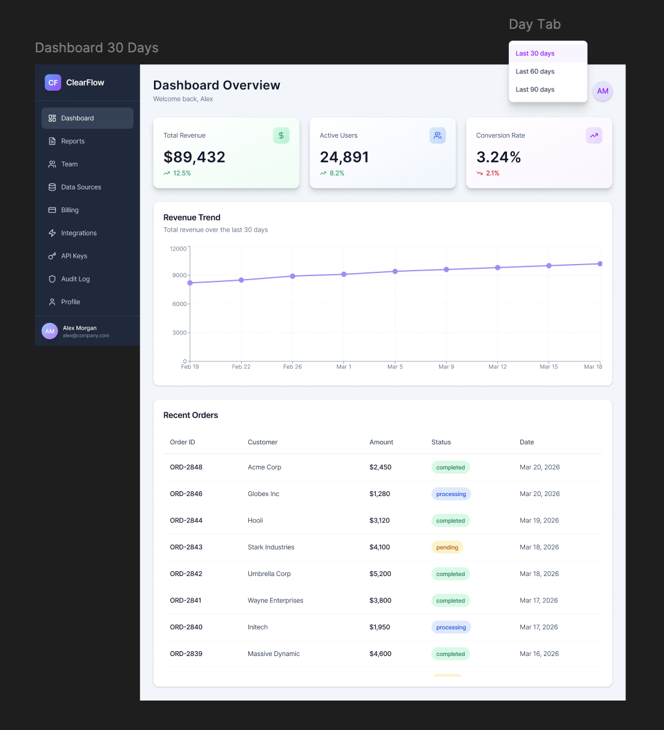Click the Billing credit card icon
The height and width of the screenshot is (730, 664).
(x=52, y=210)
